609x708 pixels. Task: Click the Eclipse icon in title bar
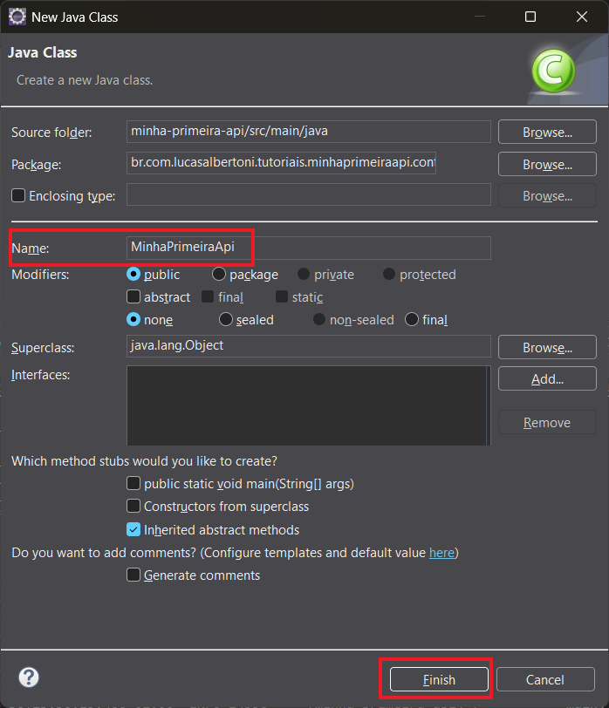[16, 17]
